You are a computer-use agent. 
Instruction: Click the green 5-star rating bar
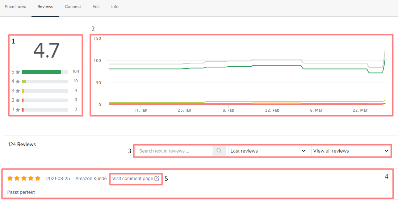(x=41, y=72)
